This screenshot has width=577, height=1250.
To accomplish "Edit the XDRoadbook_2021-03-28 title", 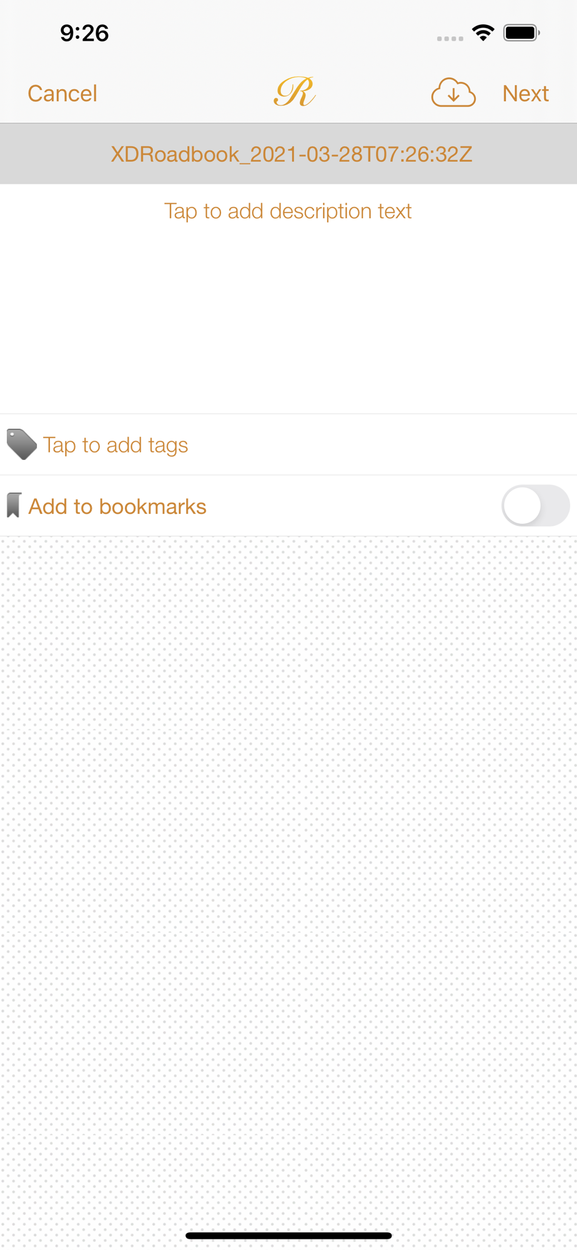I will pos(292,154).
